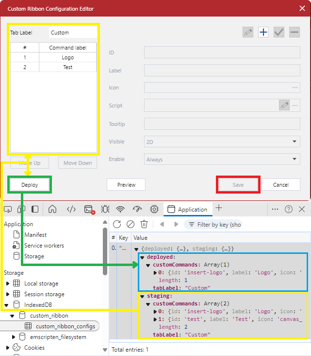Click the Preview button

click(x=127, y=185)
